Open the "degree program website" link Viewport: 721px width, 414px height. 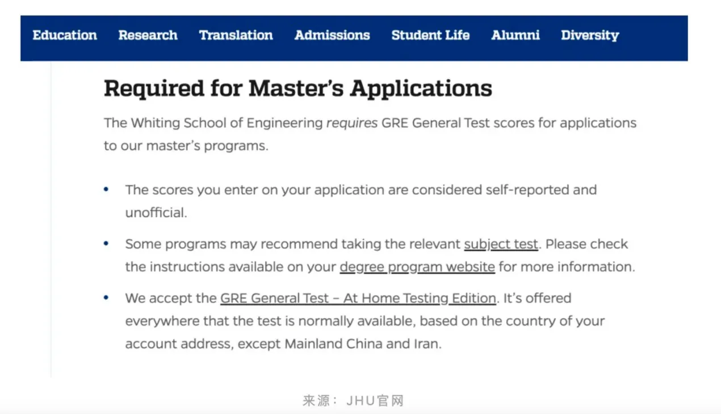(417, 267)
